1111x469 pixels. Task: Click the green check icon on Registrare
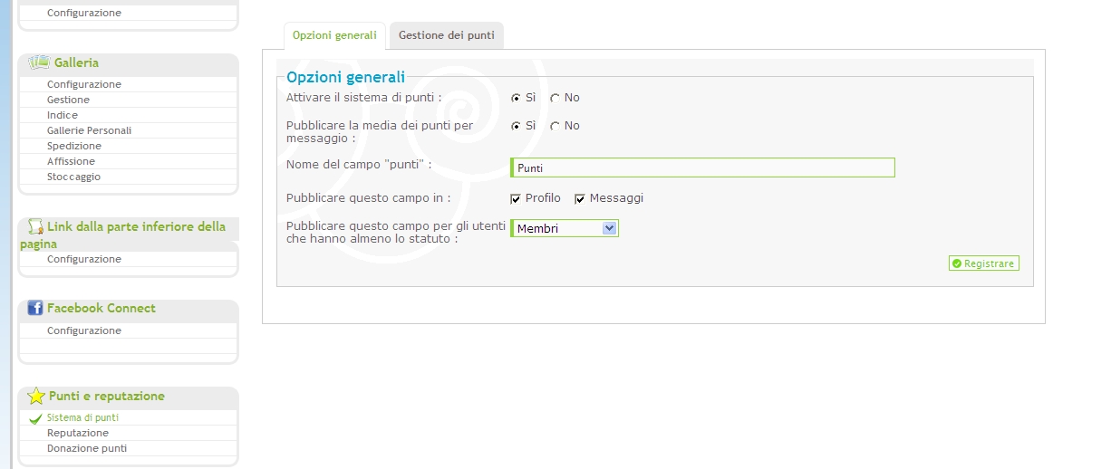pos(957,263)
